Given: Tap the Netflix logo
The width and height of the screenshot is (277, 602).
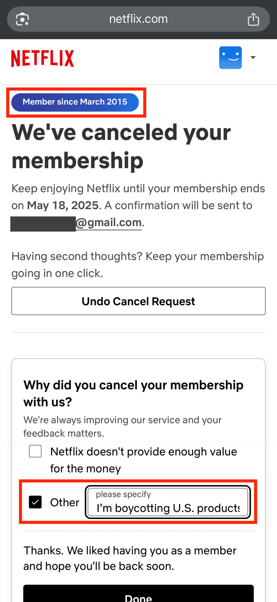Looking at the screenshot, I should pos(42,58).
